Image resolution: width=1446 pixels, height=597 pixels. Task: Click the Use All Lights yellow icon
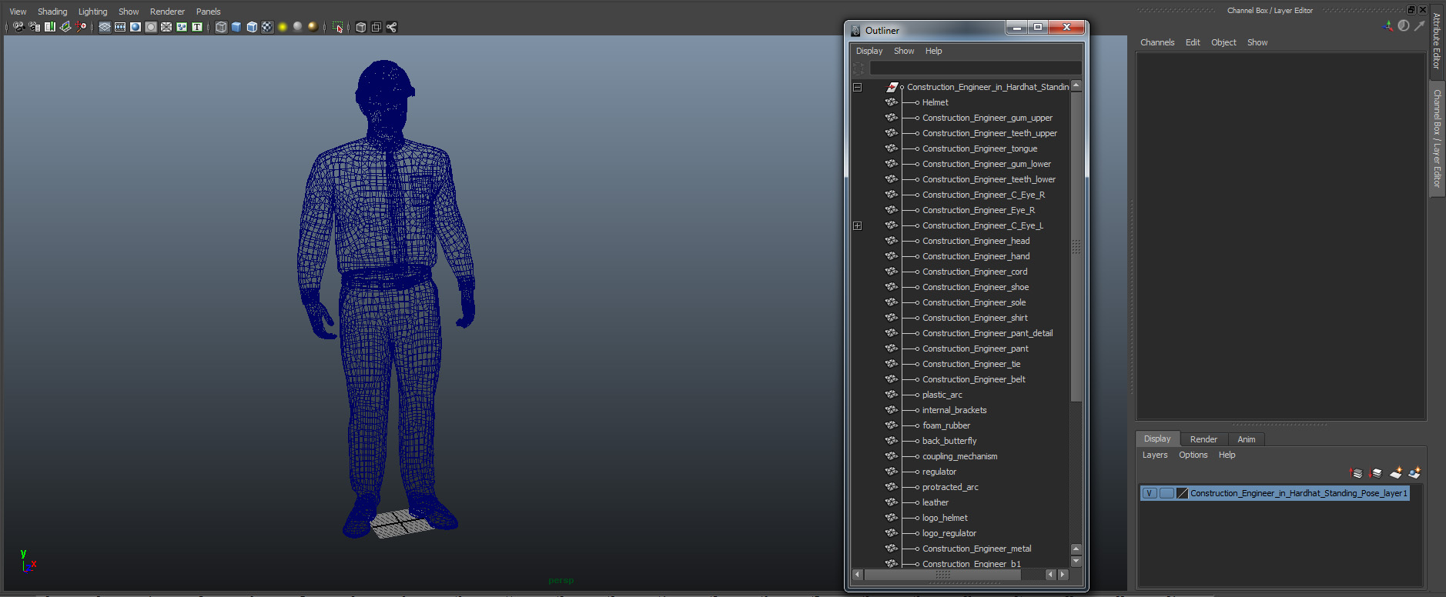tap(283, 27)
